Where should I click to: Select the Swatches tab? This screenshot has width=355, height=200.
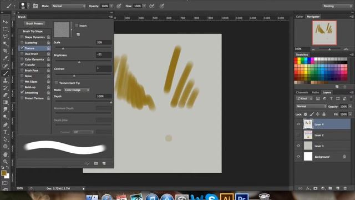pyautogui.click(x=302, y=54)
